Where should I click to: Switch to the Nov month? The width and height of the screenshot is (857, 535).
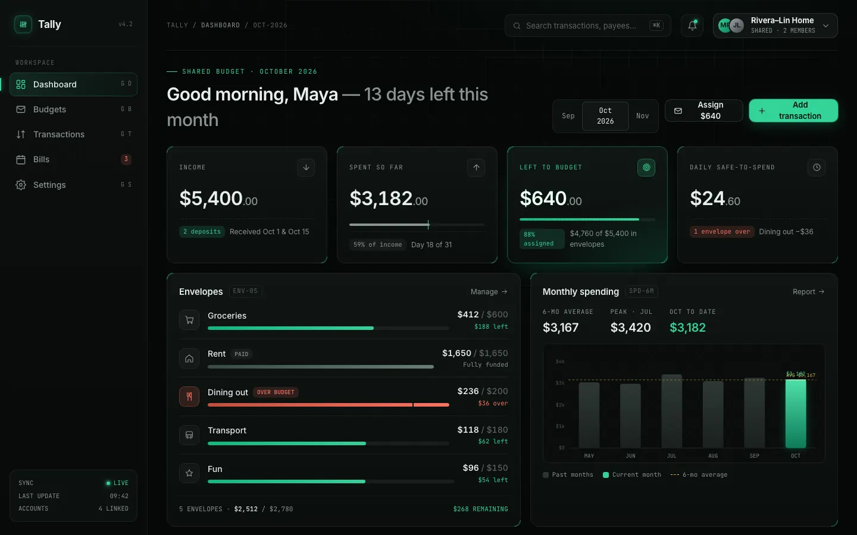click(643, 116)
